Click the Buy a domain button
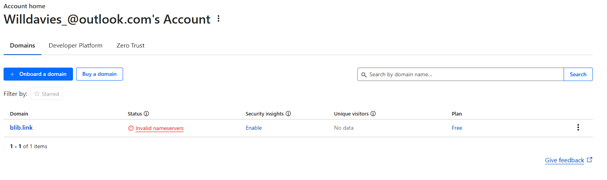This screenshot has width=607, height=180. click(x=99, y=74)
